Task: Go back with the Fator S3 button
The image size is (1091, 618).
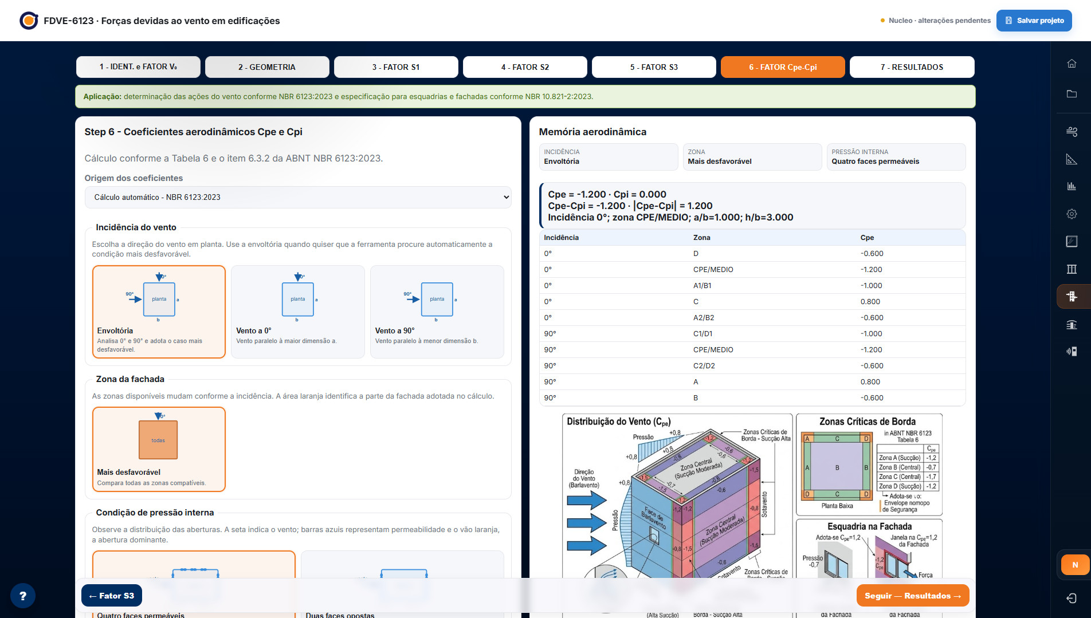Action: 112,596
